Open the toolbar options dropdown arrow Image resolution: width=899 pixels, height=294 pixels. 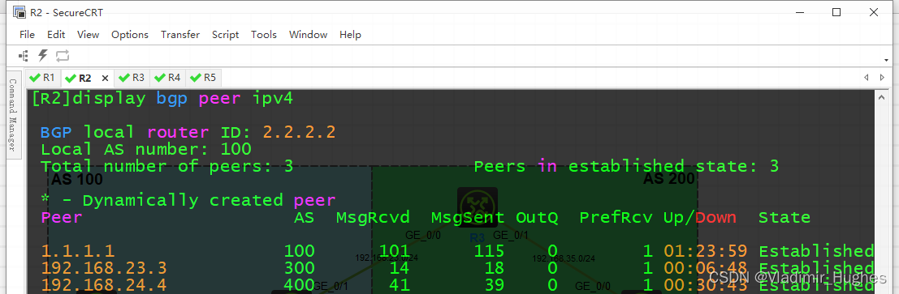click(886, 60)
